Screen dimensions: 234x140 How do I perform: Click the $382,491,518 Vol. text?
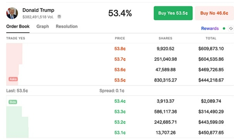(38, 17)
